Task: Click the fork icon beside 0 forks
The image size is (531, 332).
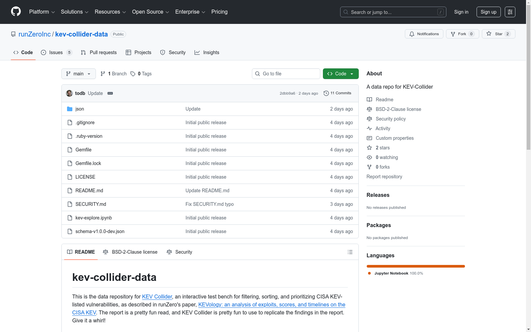Action: [x=369, y=167]
